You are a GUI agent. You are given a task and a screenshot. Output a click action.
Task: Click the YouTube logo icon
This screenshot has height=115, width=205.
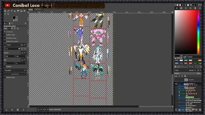tap(7, 5)
